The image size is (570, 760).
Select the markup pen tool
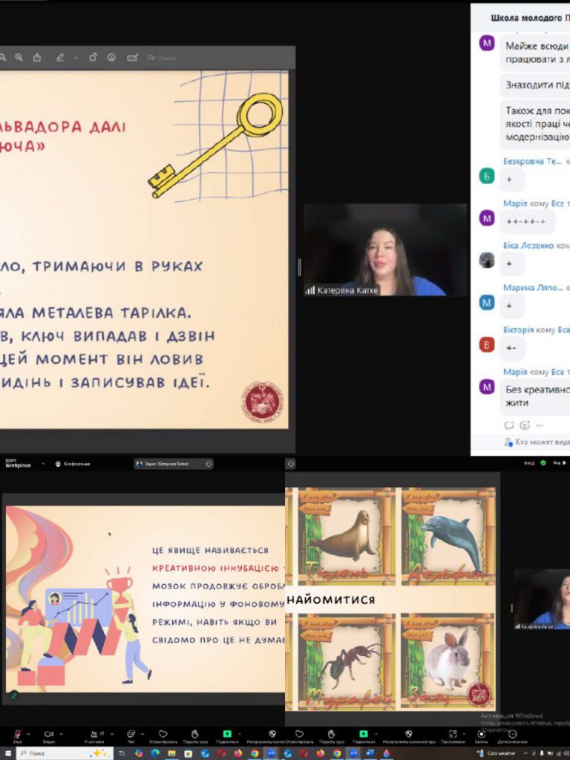pos(60,57)
